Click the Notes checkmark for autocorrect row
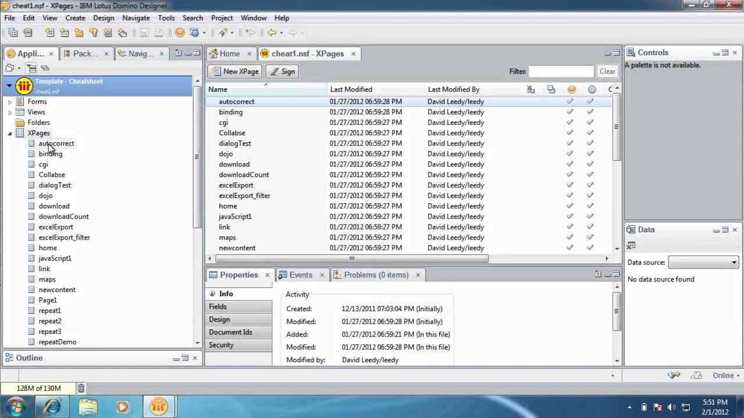 [x=570, y=102]
